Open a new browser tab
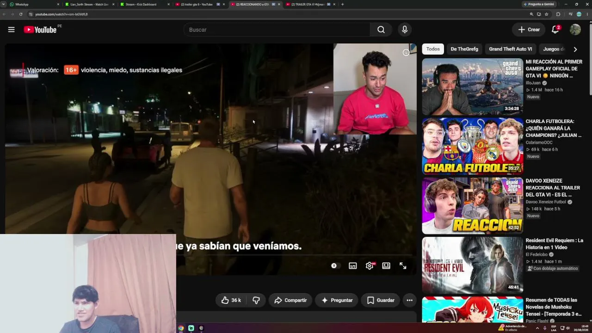The image size is (592, 333). click(x=342, y=4)
